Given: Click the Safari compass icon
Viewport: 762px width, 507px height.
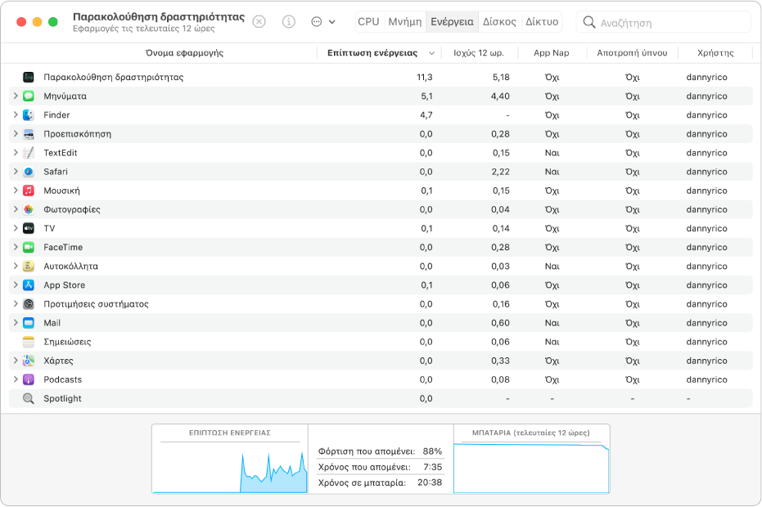Looking at the screenshot, I should pyautogui.click(x=29, y=172).
